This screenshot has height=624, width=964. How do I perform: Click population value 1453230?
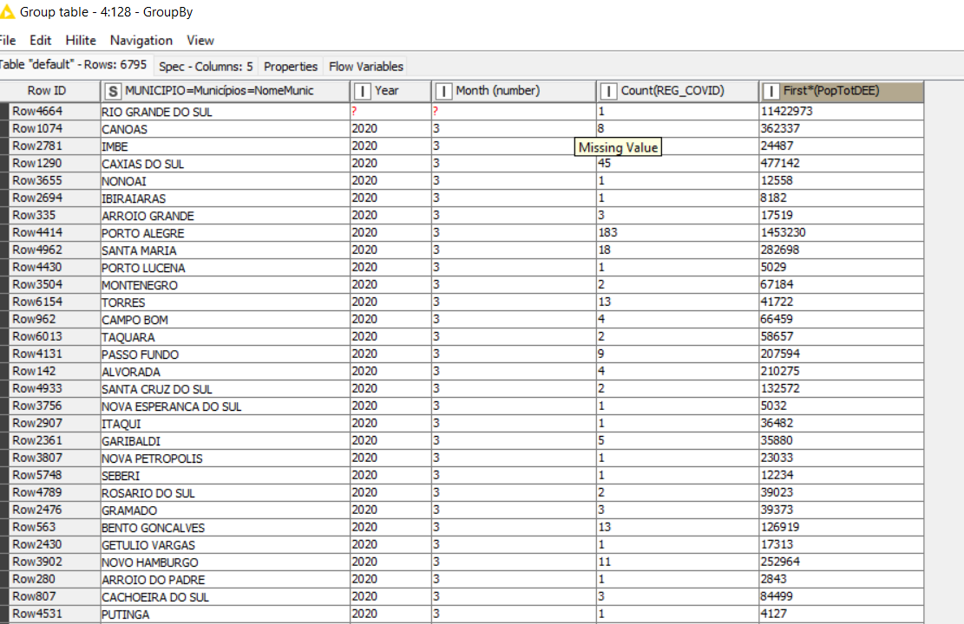click(x=841, y=232)
